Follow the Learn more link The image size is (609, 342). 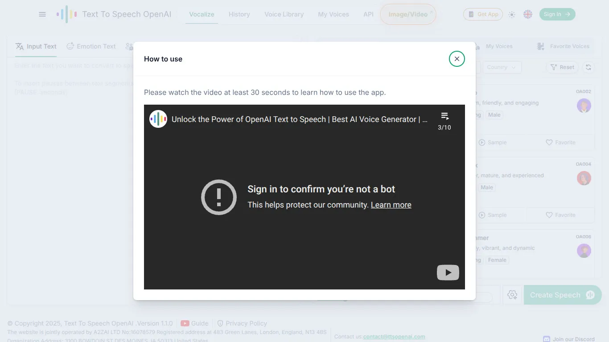(x=391, y=205)
